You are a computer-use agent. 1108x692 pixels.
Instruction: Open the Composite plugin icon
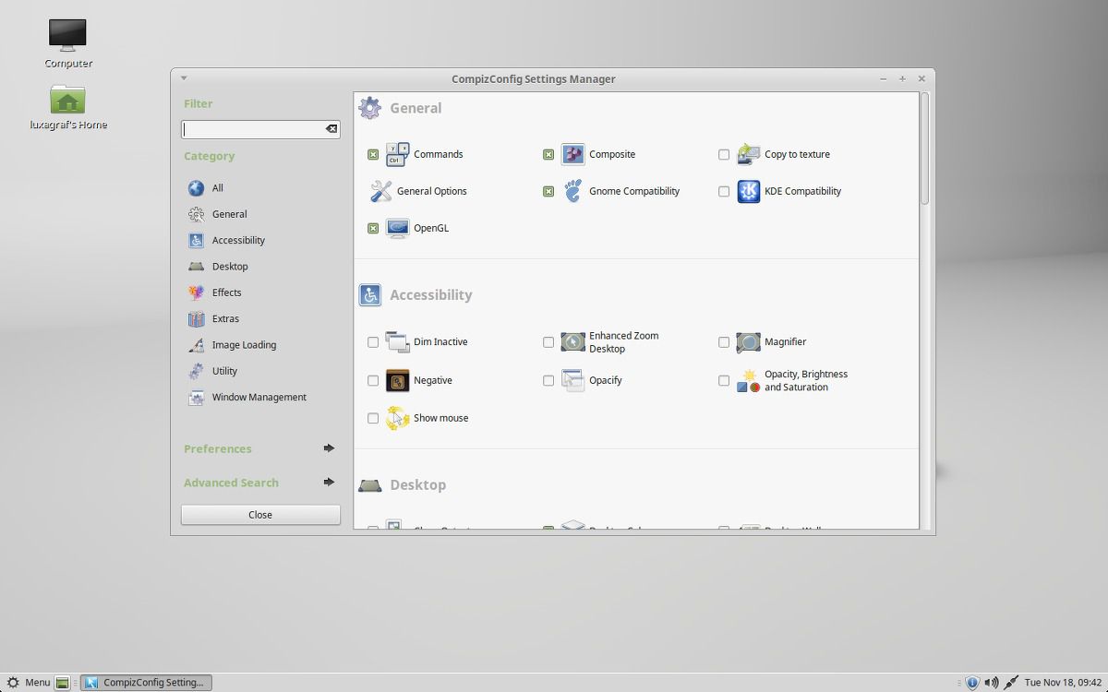(x=572, y=154)
